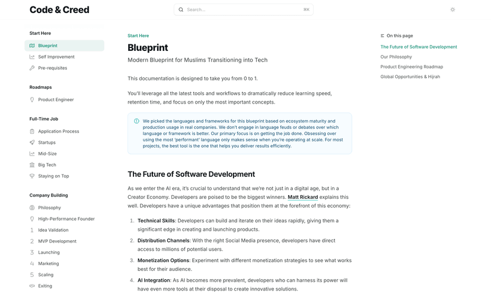Open the Blueprint page in sidebar
Viewport: 491px width, 297px height.
click(x=65, y=46)
